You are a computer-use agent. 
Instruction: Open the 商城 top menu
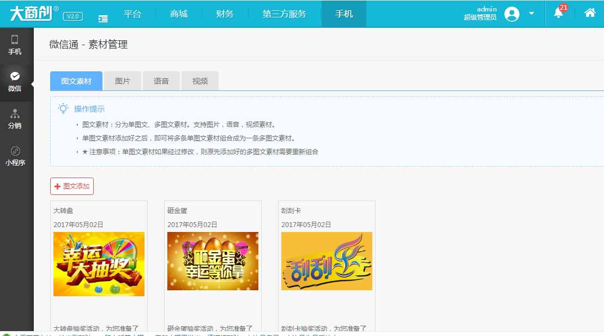pos(179,14)
